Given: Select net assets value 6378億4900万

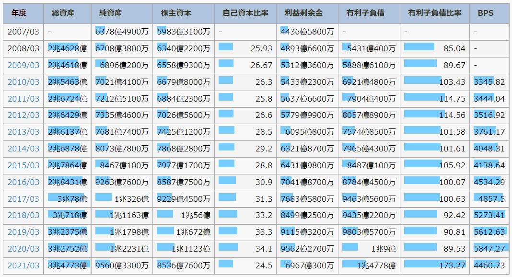Looking at the screenshot, I should click(122, 32).
